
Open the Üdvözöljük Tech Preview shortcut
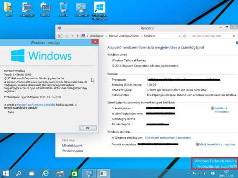coord(99,11)
